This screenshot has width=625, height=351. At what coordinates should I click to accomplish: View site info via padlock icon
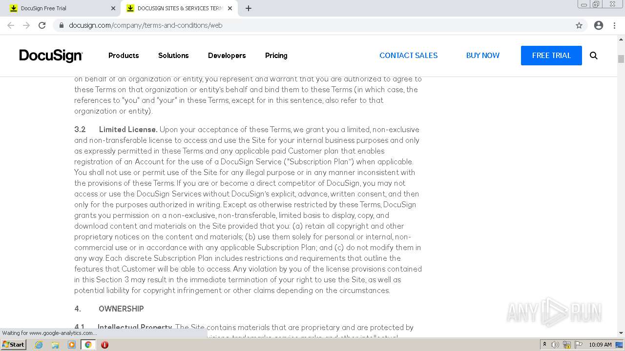[62, 25]
